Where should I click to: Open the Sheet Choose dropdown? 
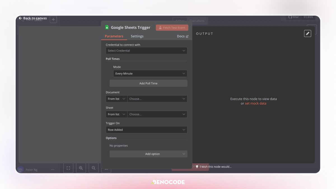[157, 114]
